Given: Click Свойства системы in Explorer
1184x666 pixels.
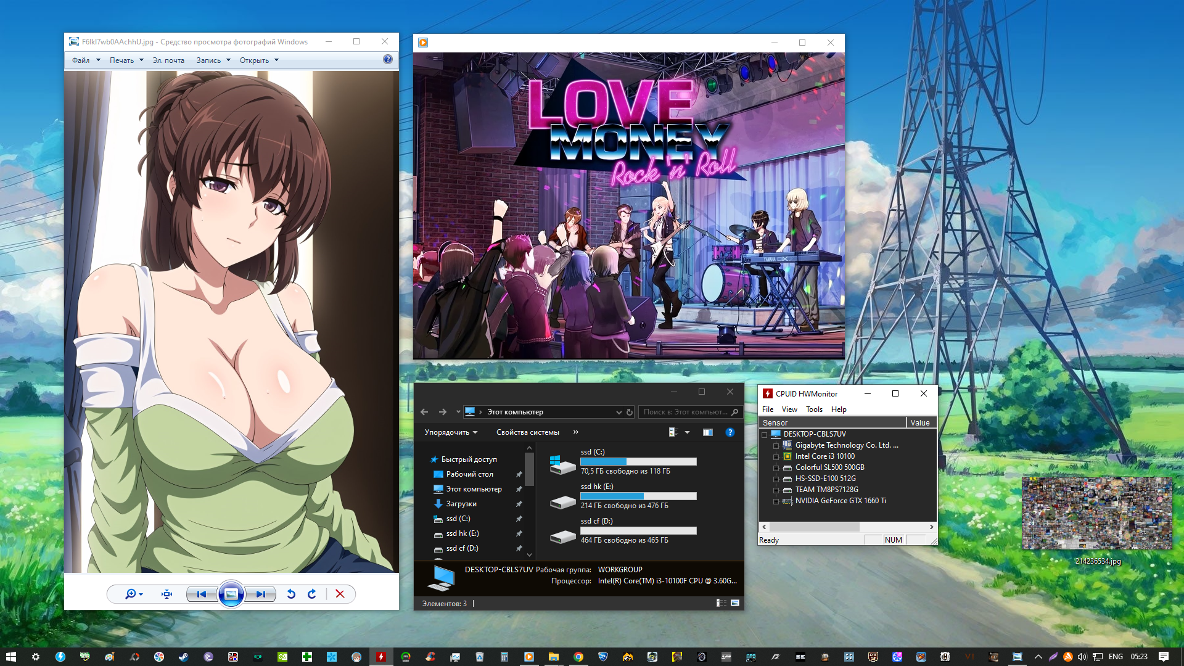Looking at the screenshot, I should [x=528, y=432].
